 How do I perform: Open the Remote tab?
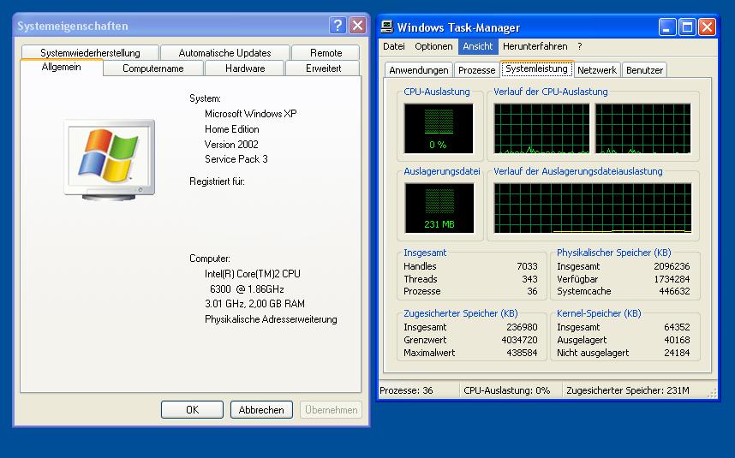click(x=326, y=52)
